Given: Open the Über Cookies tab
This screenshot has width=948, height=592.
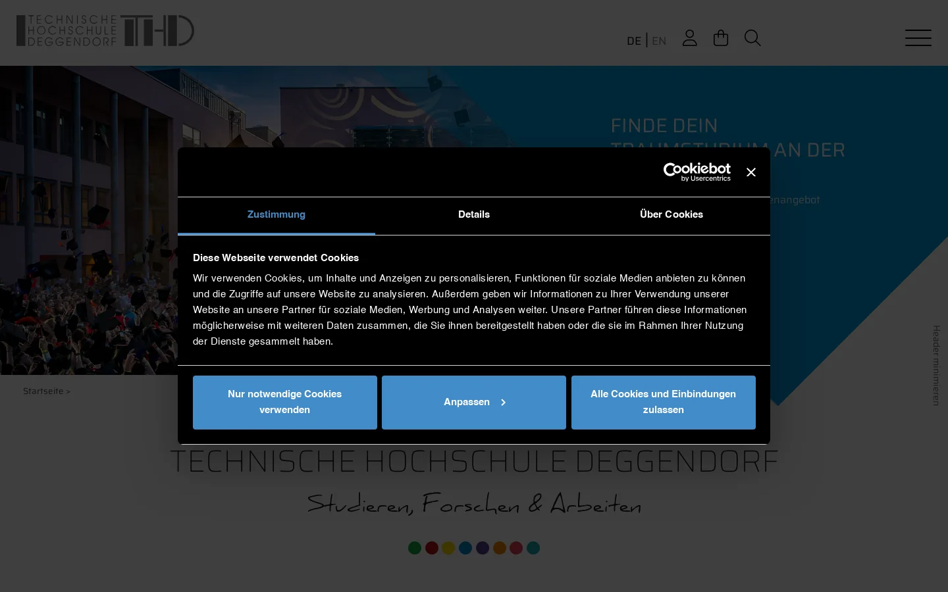Looking at the screenshot, I should 671,215.
